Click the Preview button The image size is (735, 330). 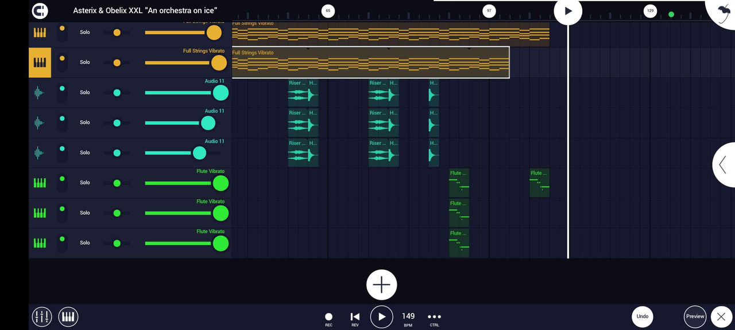coord(695,317)
